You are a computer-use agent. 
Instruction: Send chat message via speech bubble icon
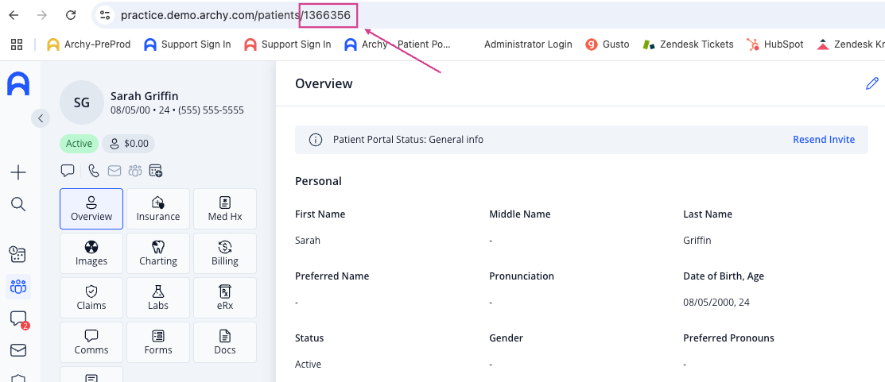pyautogui.click(x=68, y=170)
